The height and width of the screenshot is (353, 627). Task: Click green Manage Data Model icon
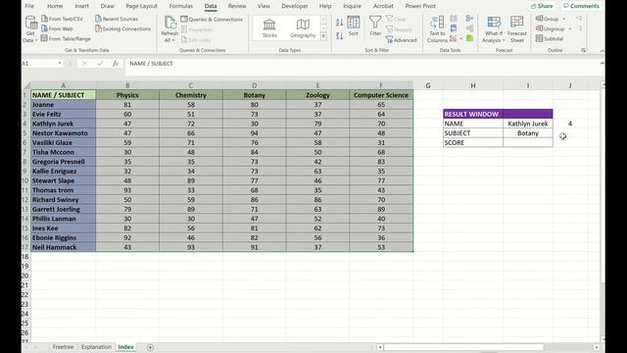470,38
